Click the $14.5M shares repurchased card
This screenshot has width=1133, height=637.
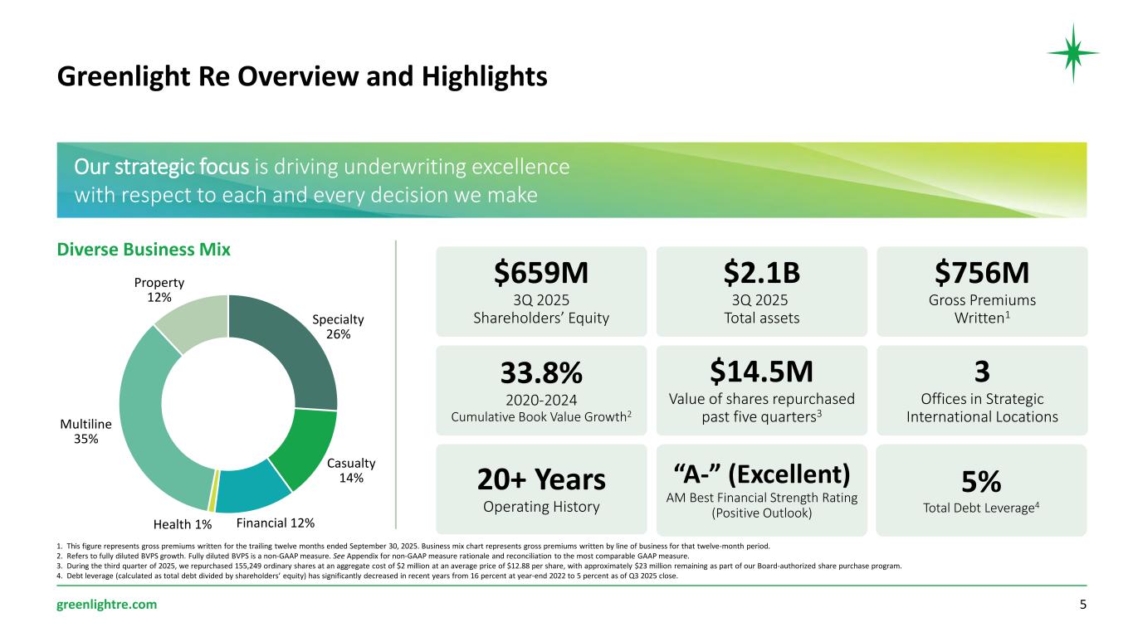pyautogui.click(x=761, y=390)
